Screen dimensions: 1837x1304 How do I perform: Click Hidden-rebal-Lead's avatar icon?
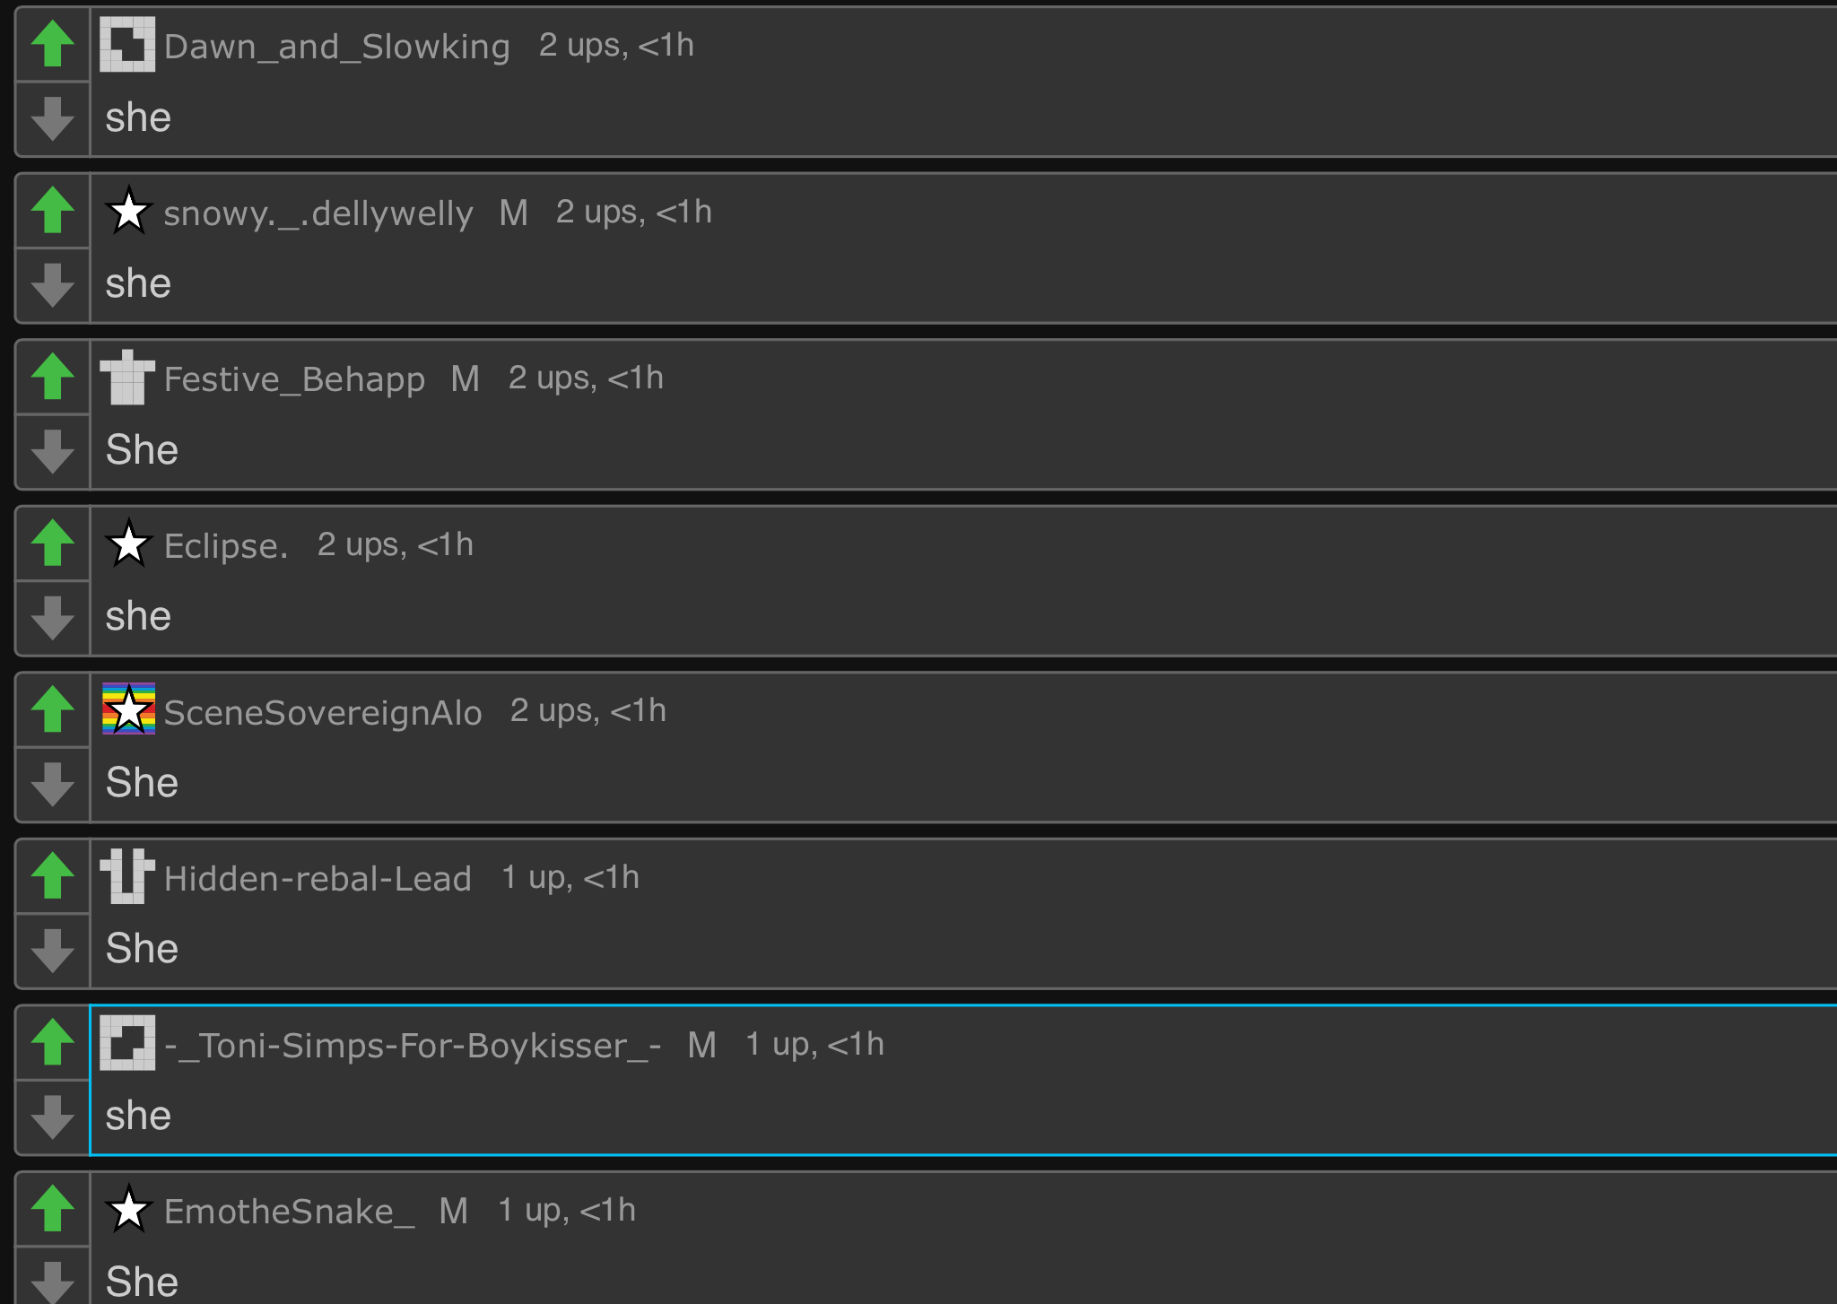click(x=127, y=876)
